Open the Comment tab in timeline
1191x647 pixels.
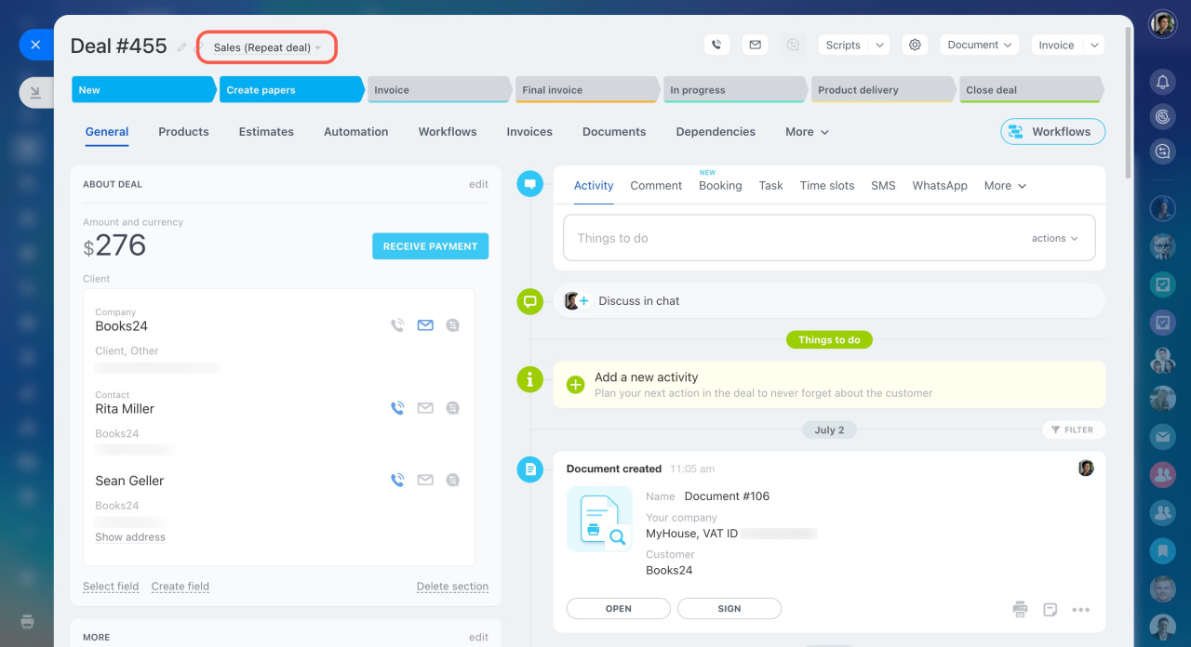click(x=656, y=186)
